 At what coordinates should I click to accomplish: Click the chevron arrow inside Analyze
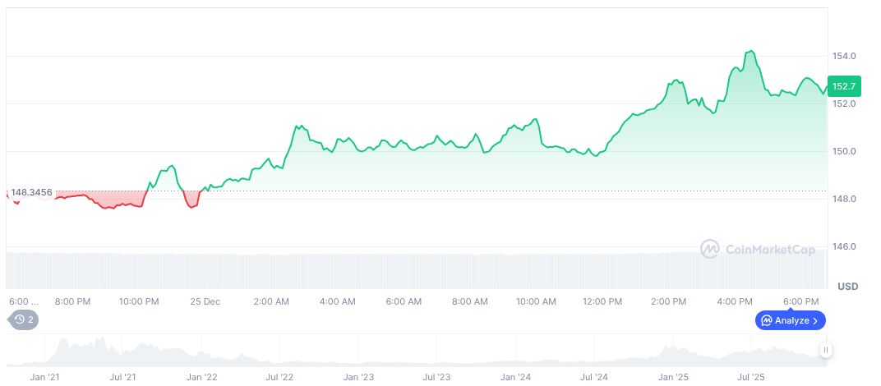tap(815, 320)
